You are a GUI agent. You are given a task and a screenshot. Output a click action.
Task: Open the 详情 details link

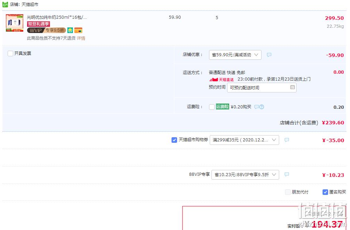tap(81, 38)
